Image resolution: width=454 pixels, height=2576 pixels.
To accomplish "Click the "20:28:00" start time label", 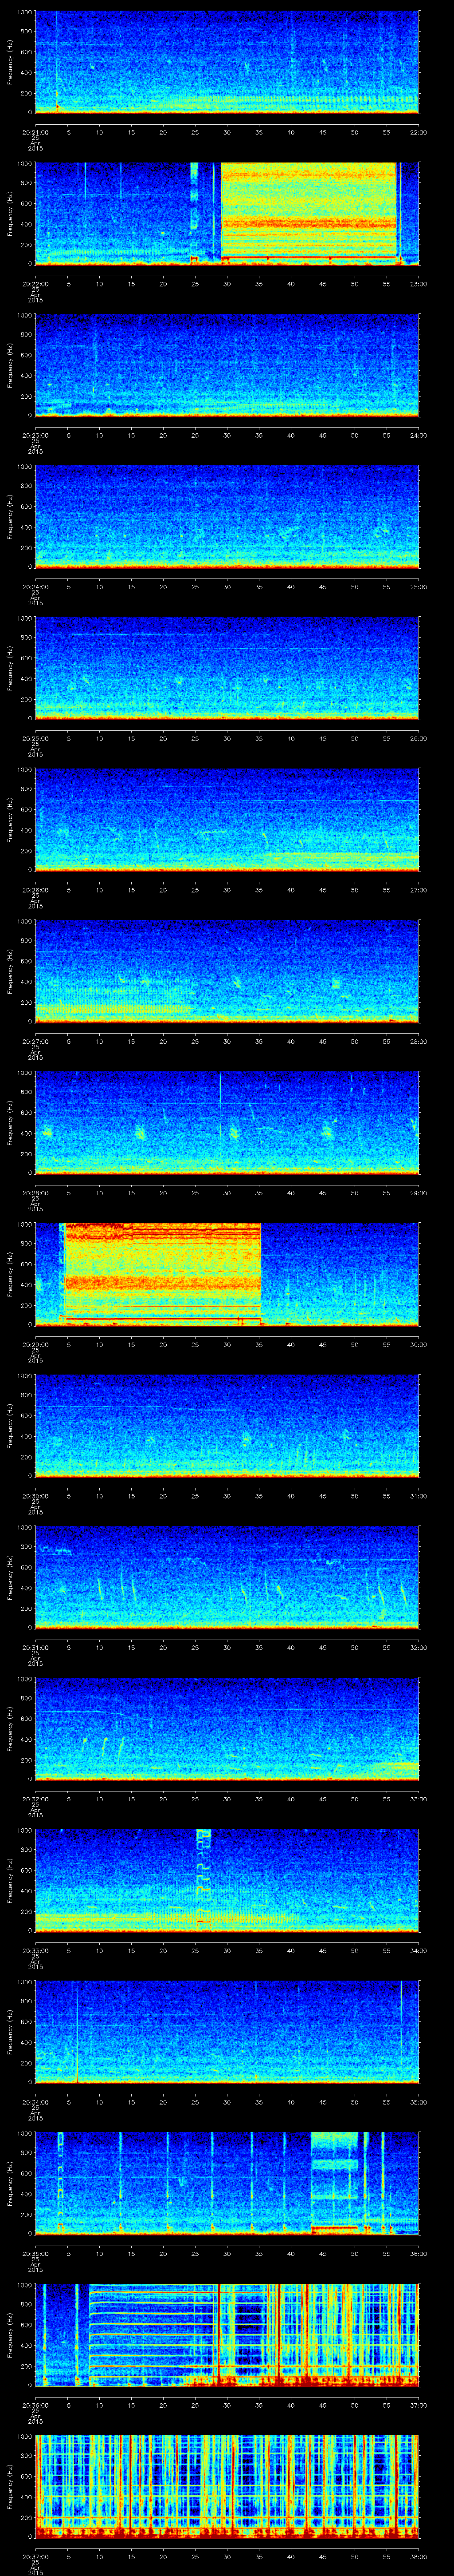I will tap(35, 1193).
